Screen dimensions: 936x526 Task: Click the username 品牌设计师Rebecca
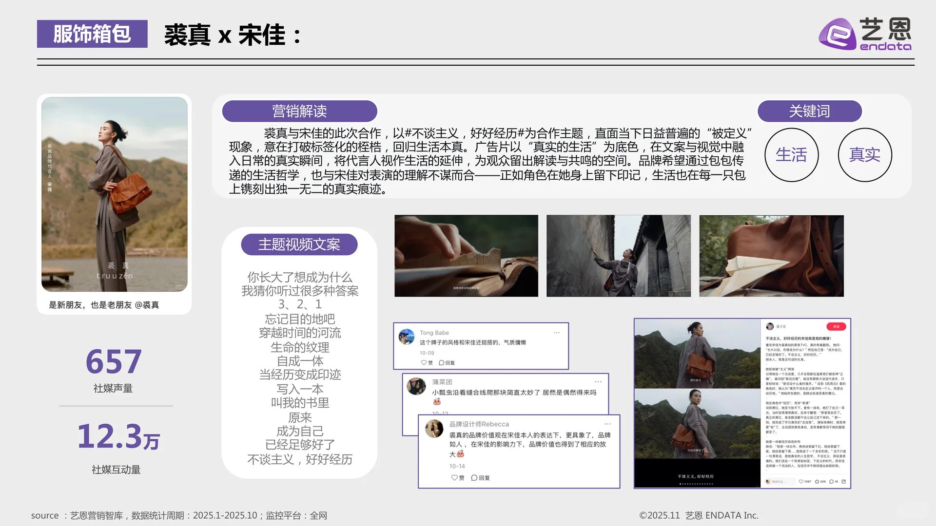[x=479, y=424]
